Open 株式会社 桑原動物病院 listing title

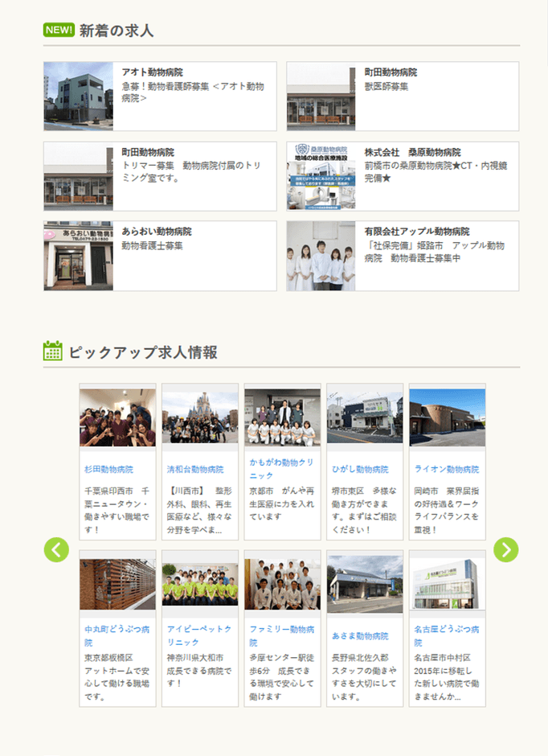[x=412, y=152]
